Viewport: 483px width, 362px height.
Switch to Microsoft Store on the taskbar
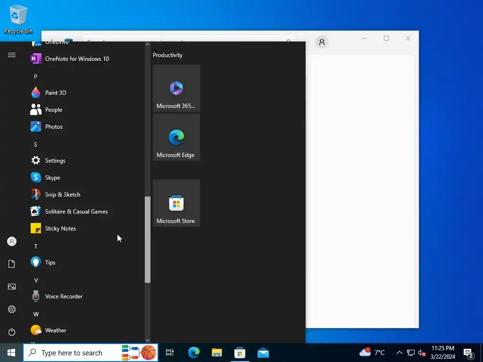(x=240, y=353)
